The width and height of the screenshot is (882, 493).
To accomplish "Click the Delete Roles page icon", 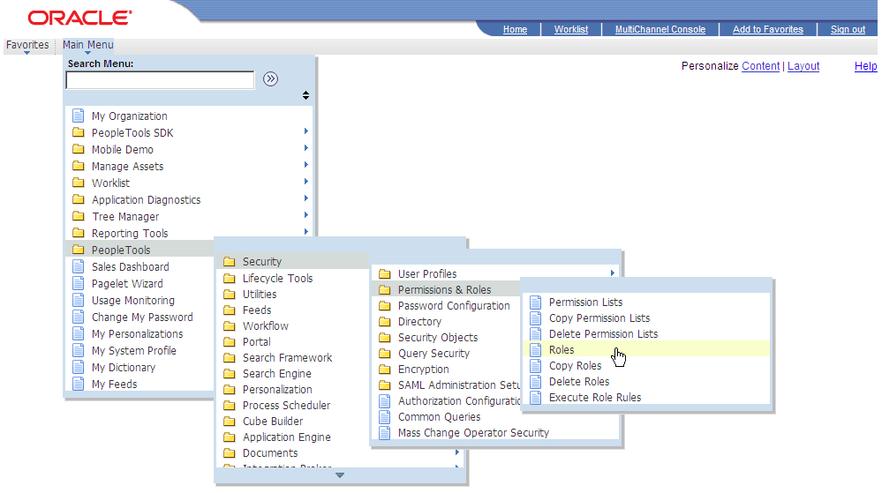I will coord(536,382).
